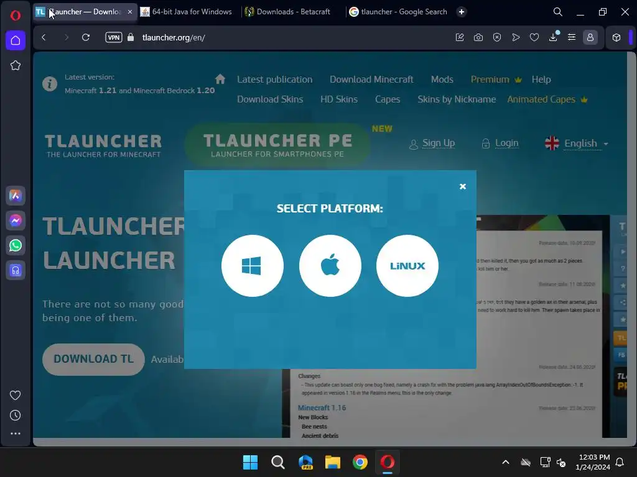
Task: Reload the tlauncher page
Action: [86, 37]
